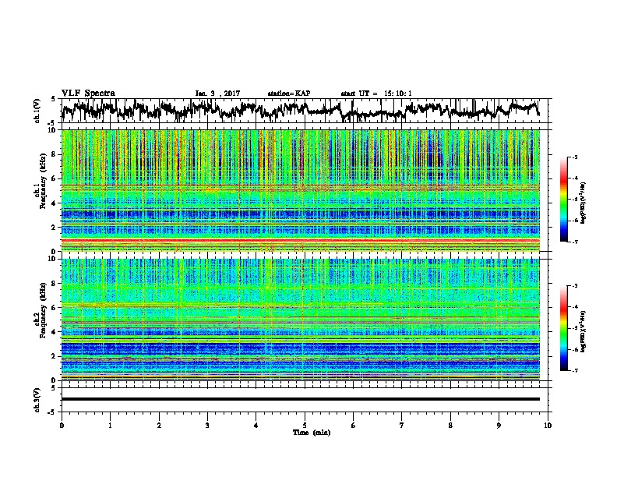
Task: Click the ch.2 frequency tick label '2'
Action: [x=54, y=356]
